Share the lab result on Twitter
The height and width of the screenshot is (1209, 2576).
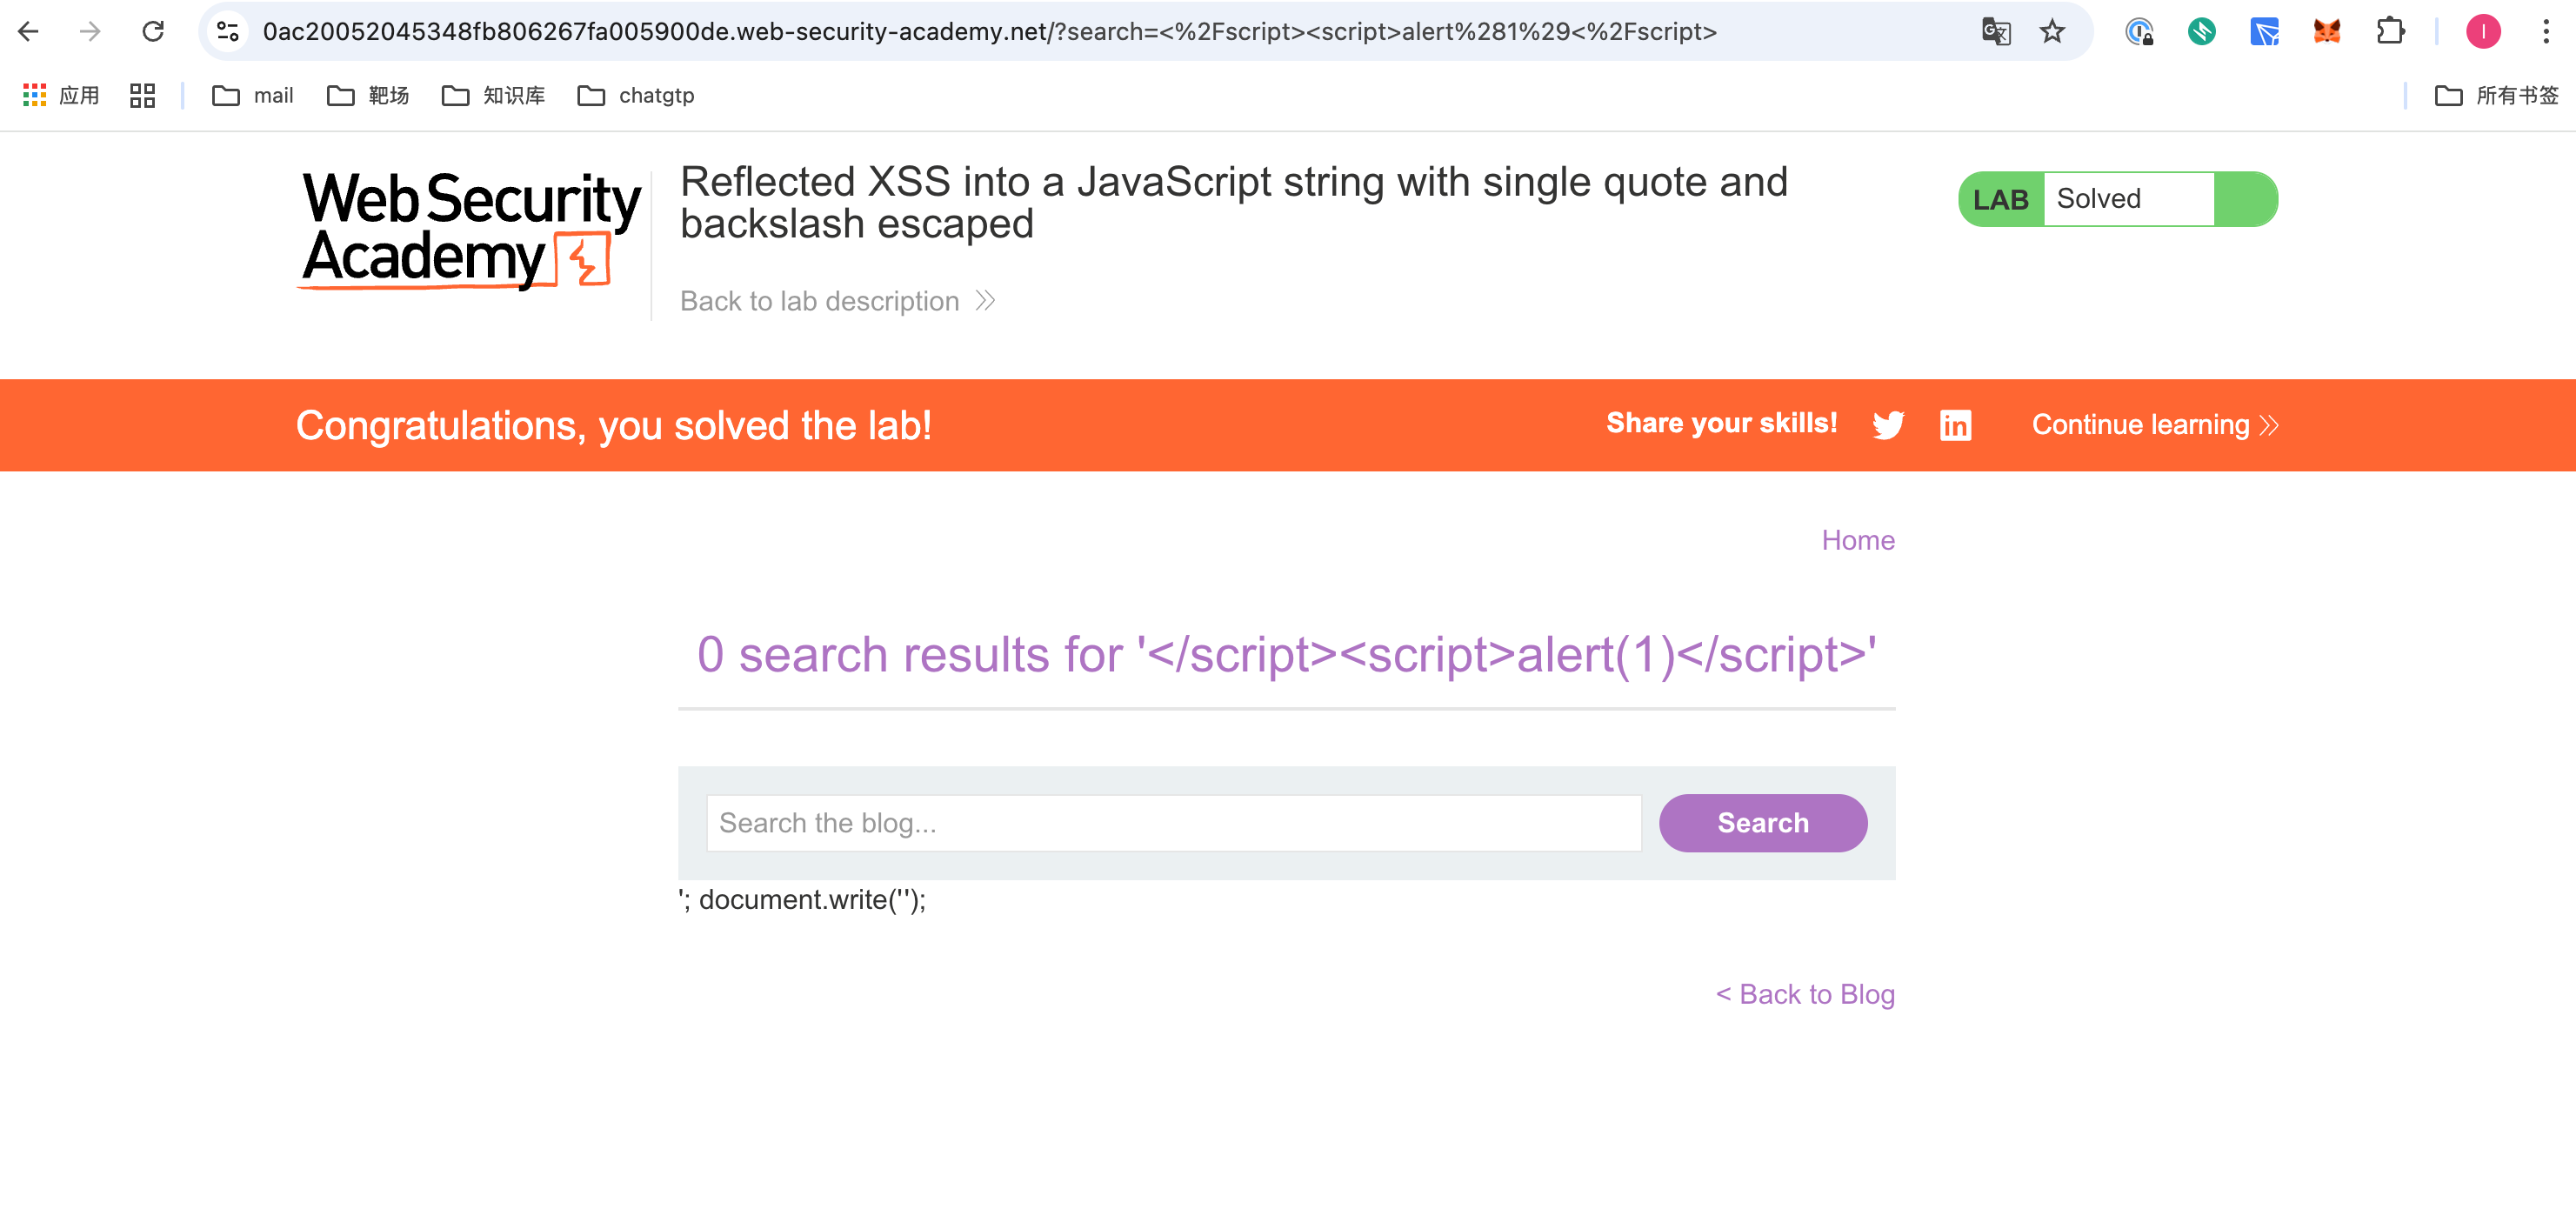[x=1888, y=424]
